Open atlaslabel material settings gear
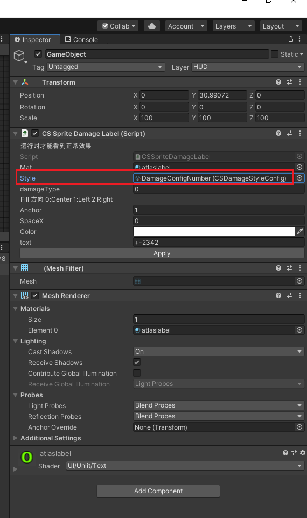 [x=303, y=453]
